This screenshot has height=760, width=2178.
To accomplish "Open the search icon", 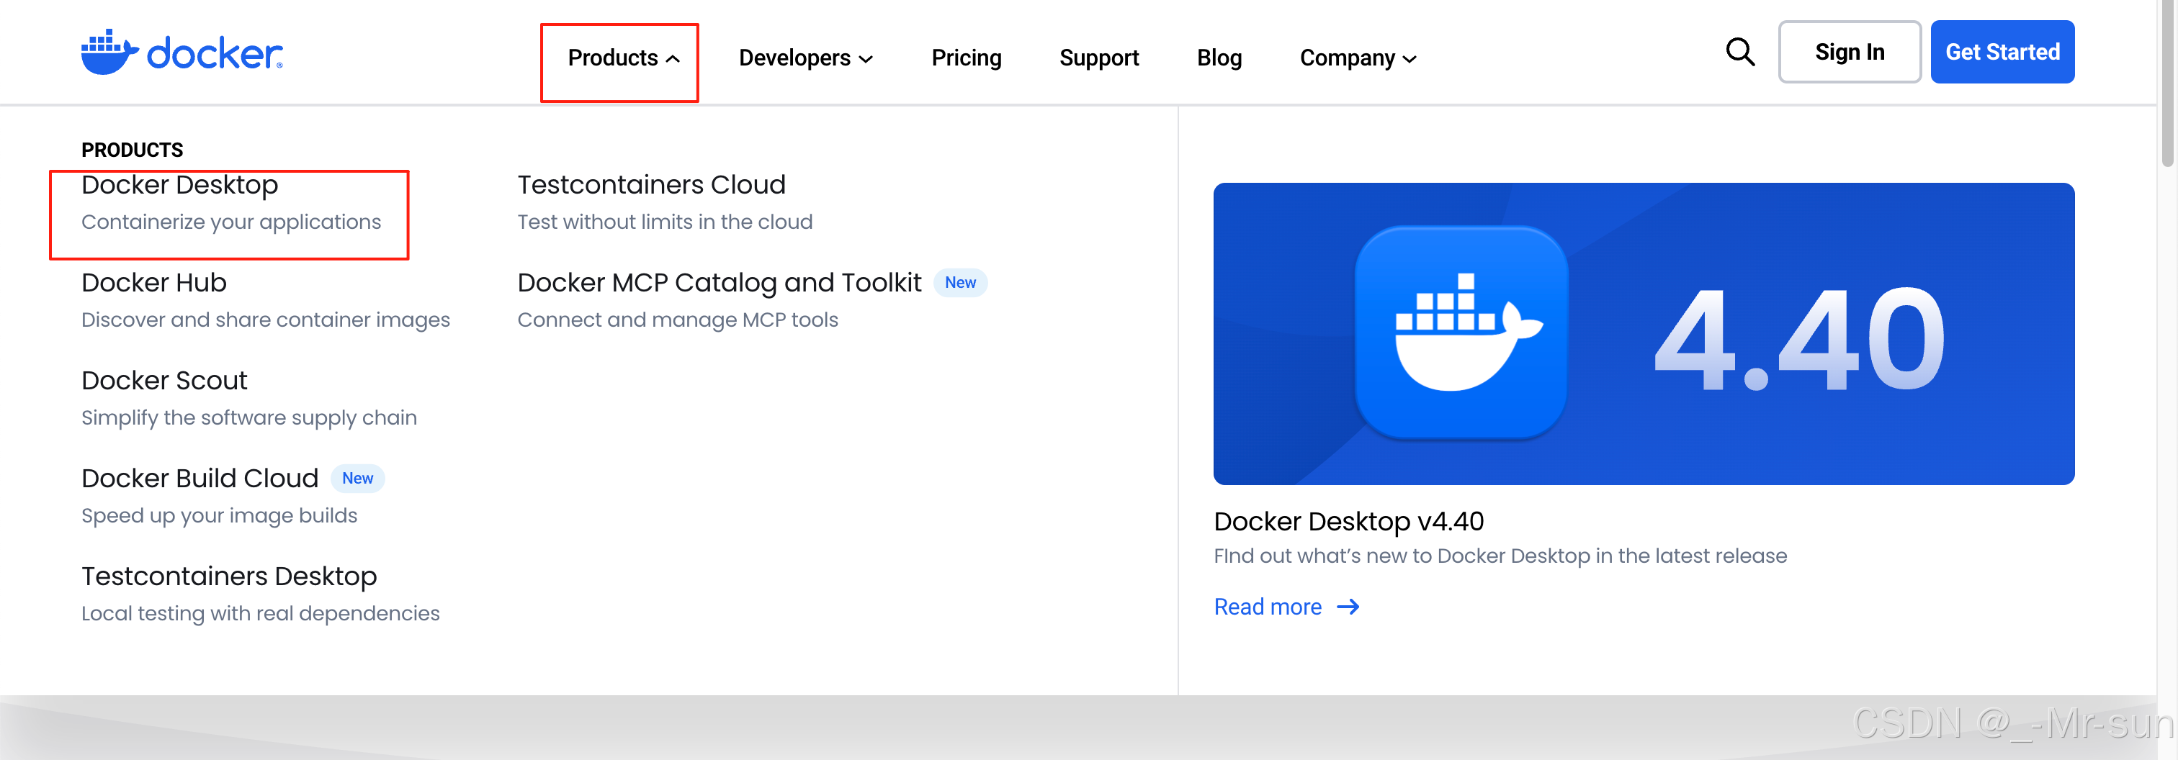I will coord(1739,52).
